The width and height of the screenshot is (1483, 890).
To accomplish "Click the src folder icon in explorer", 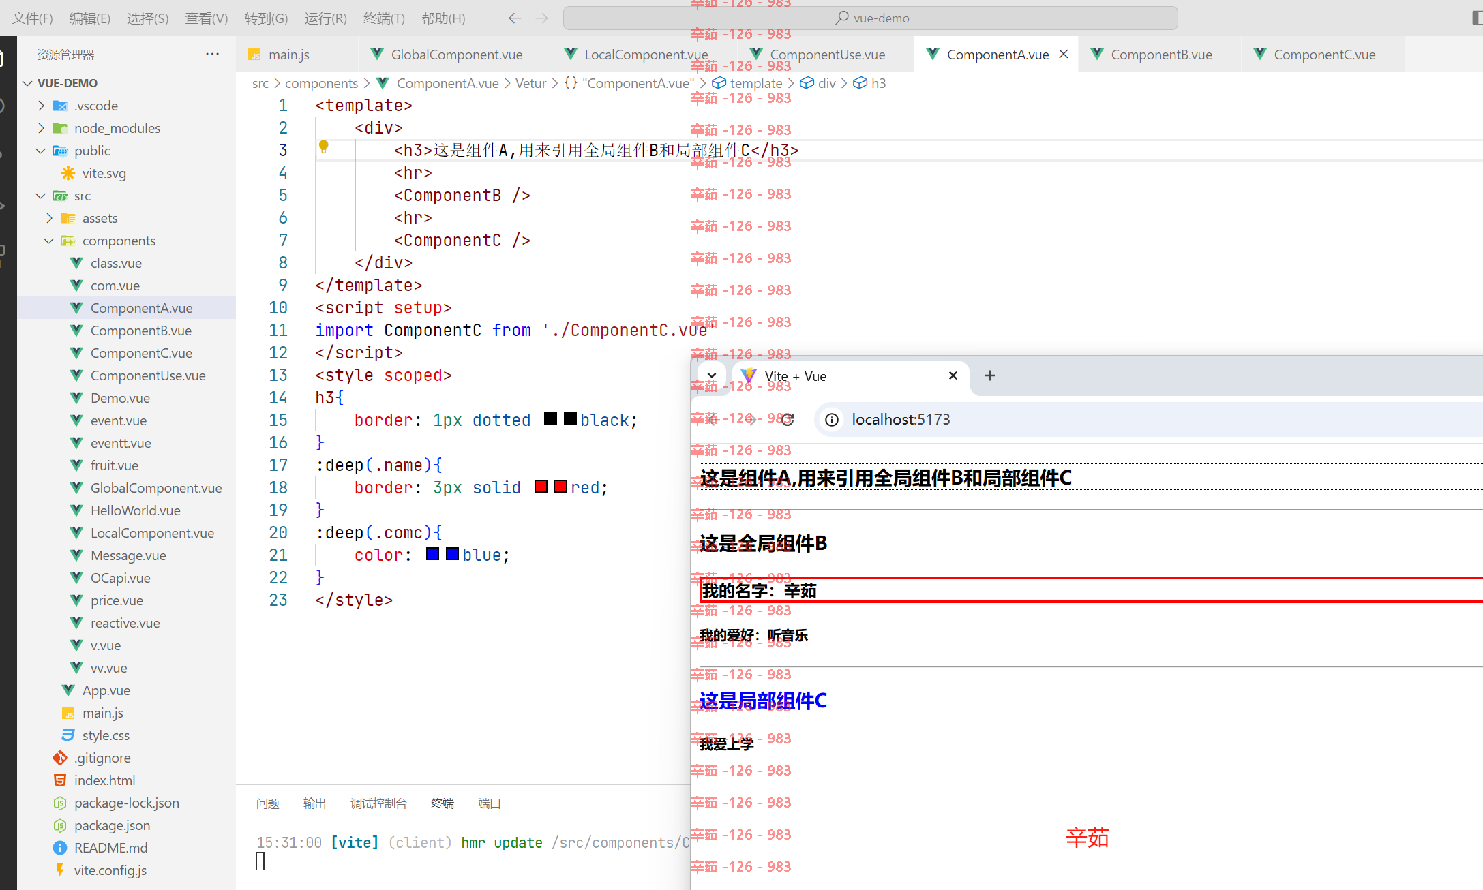I will coord(60,196).
